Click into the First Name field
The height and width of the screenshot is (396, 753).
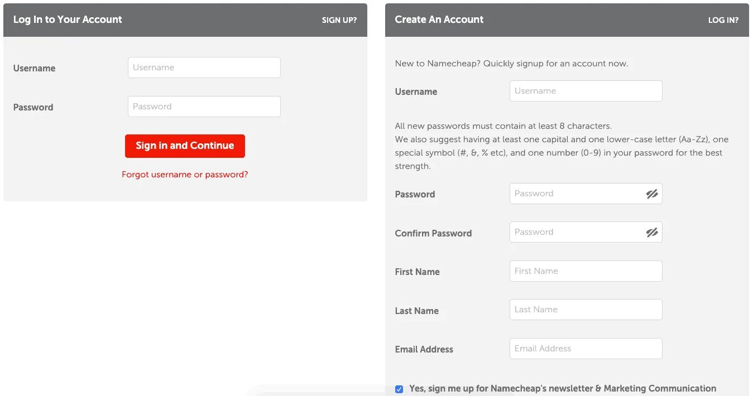click(586, 271)
